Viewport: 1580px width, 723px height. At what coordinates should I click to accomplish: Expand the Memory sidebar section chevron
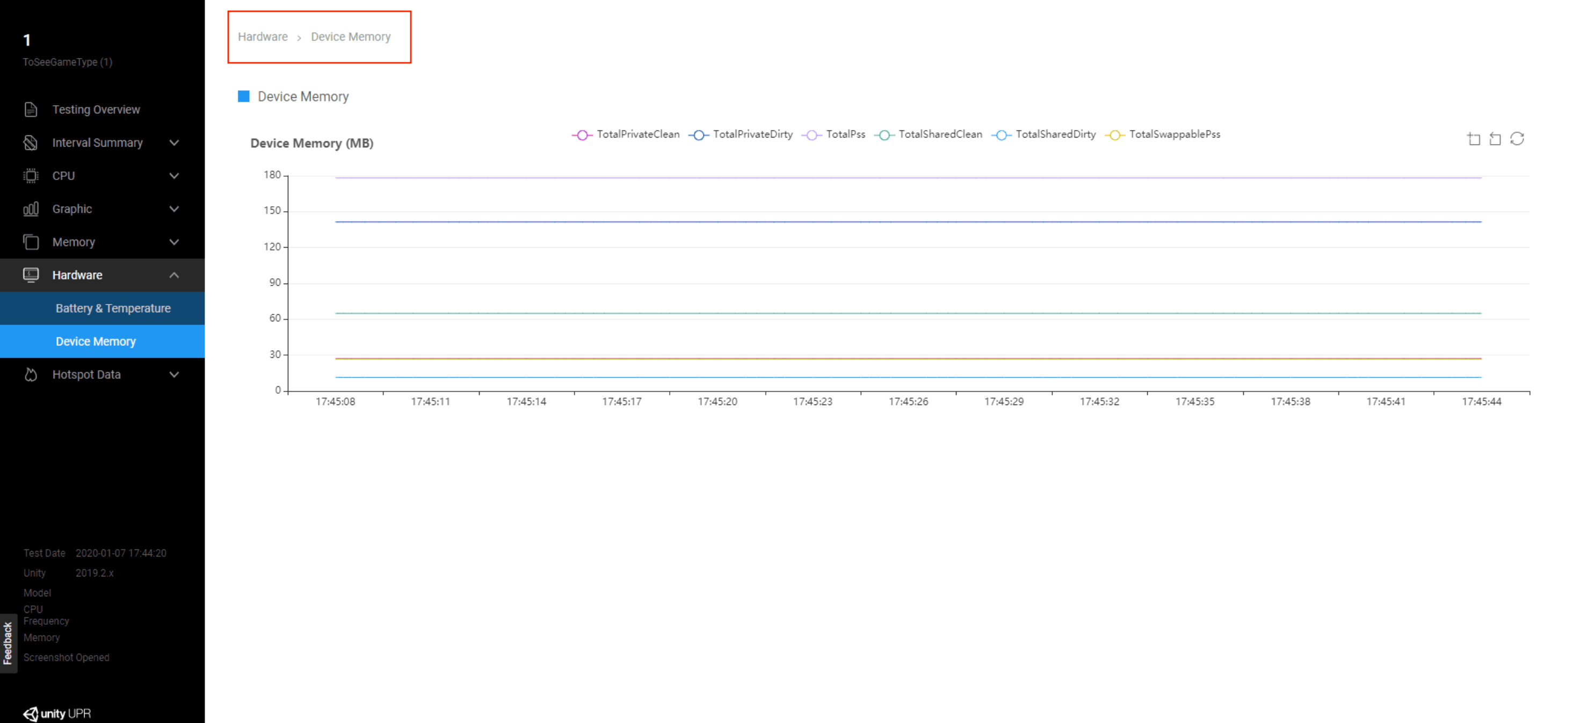pyautogui.click(x=174, y=242)
